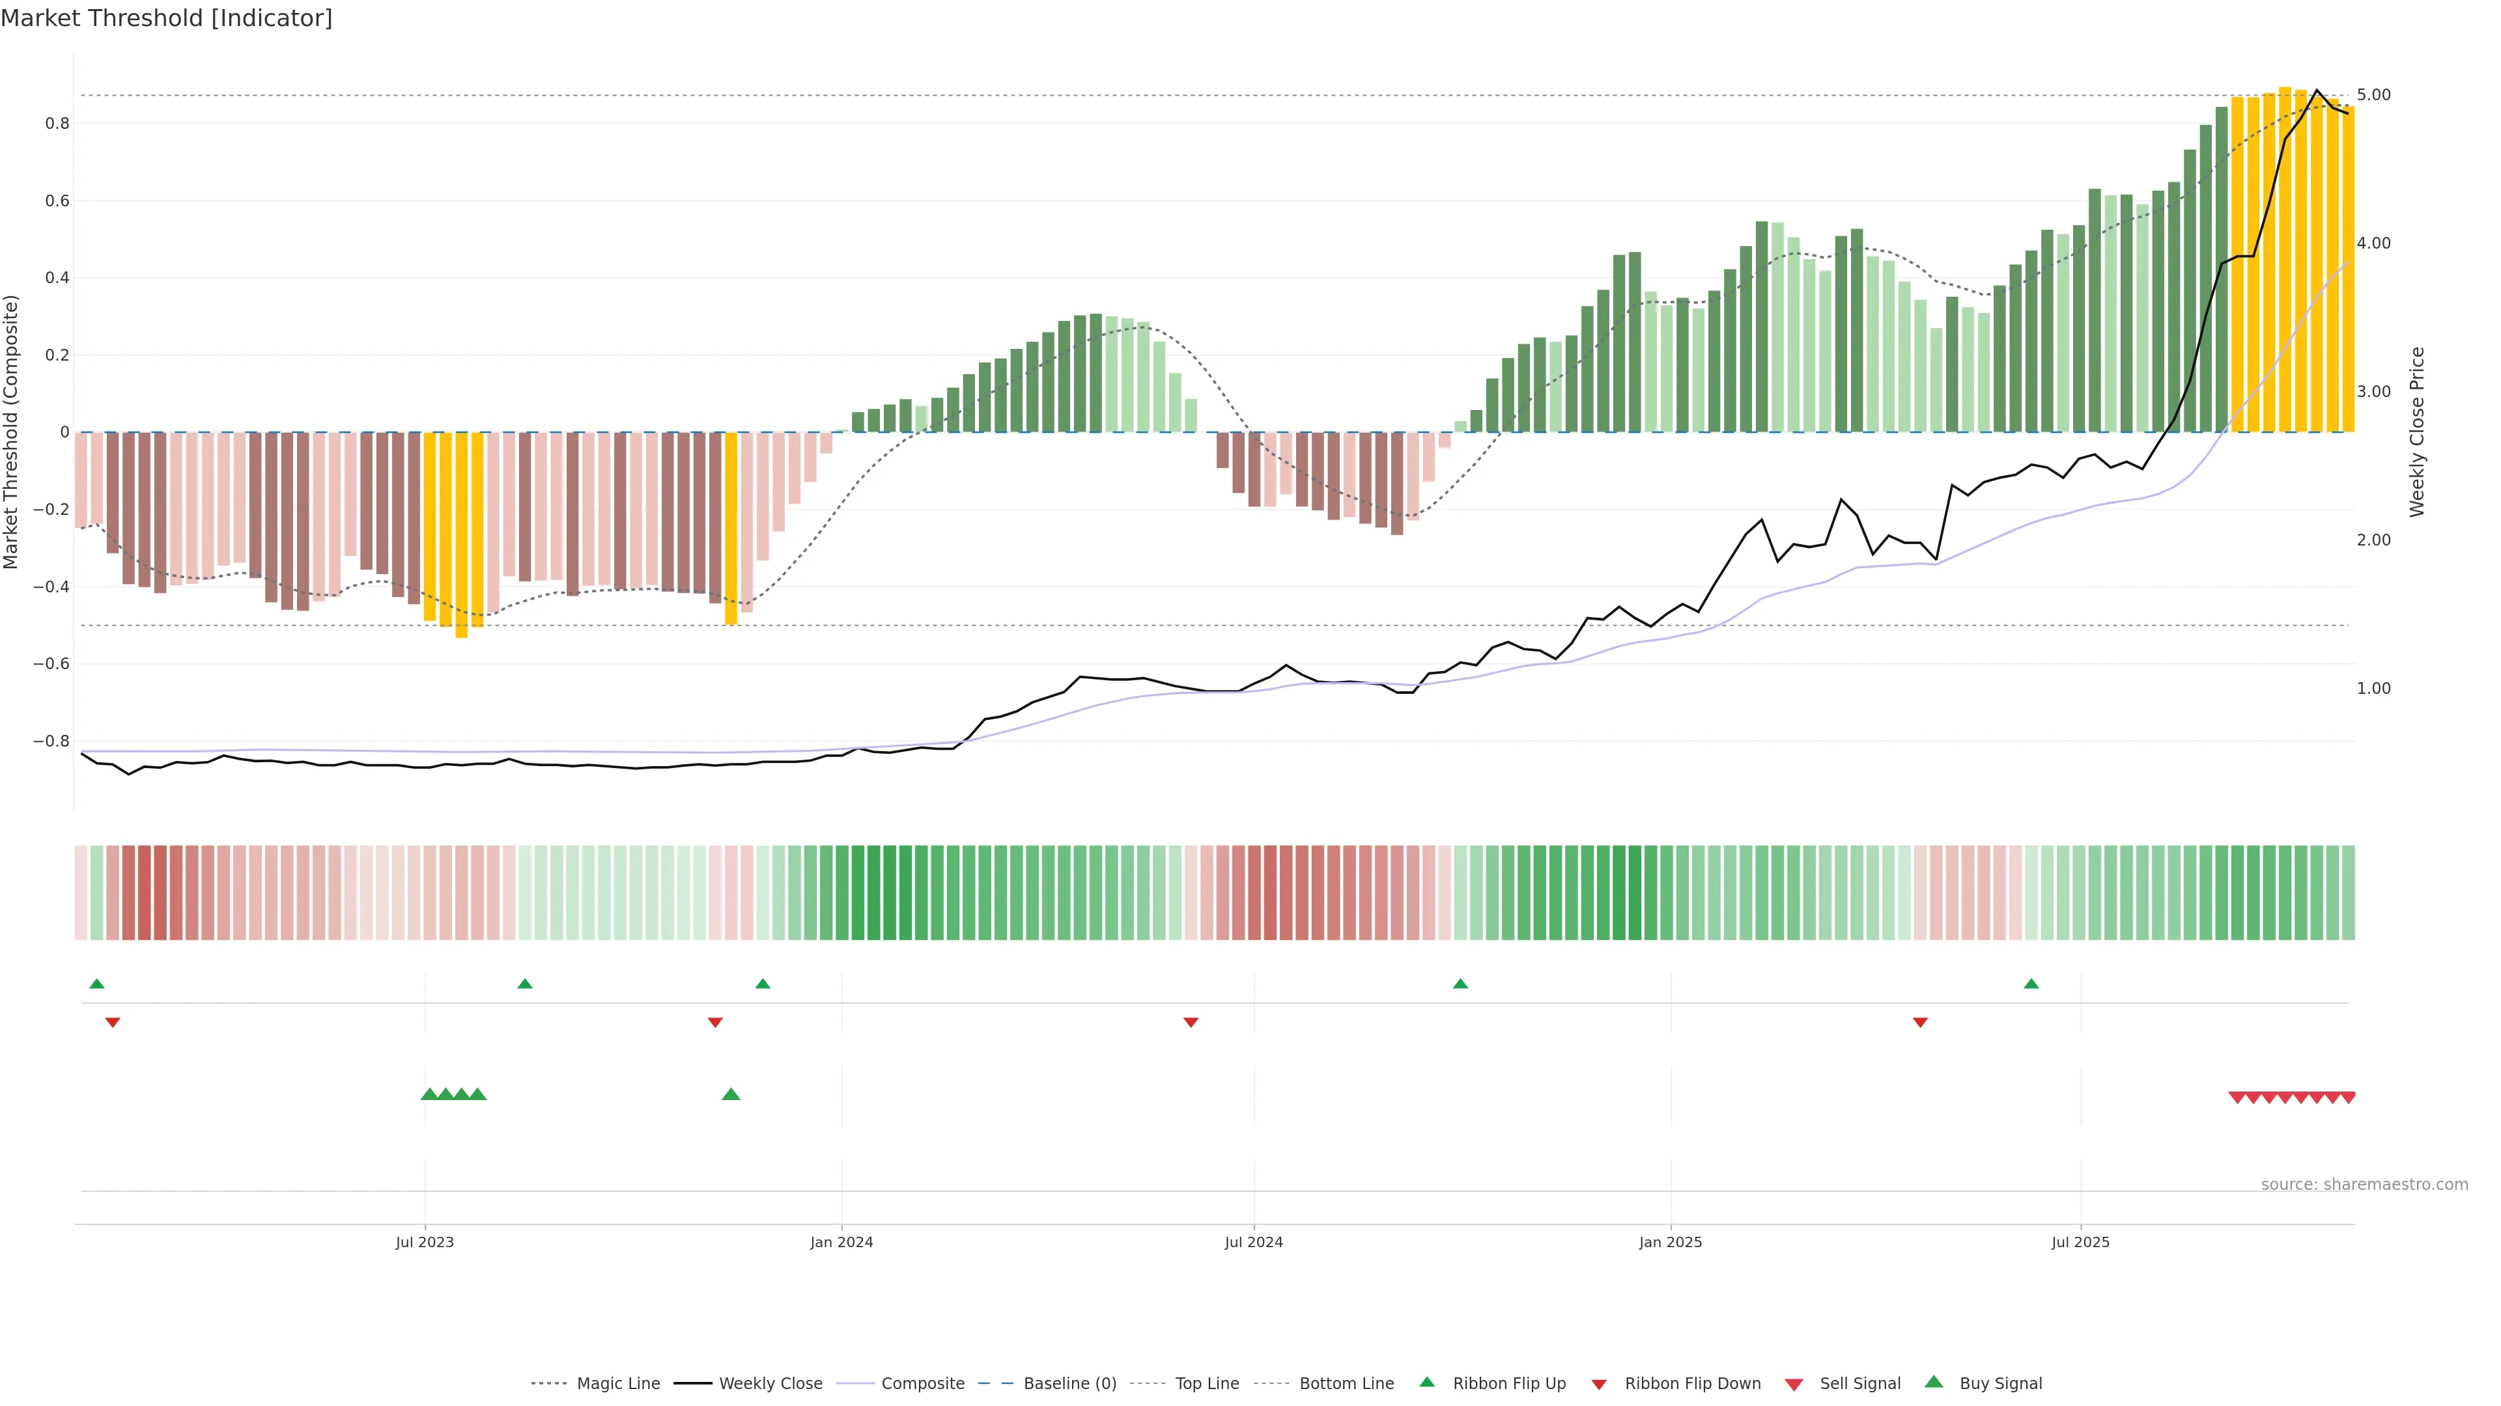The width and height of the screenshot is (2501, 1406).
Task: Click the Buy Signal legend icon
Action: 1934,1382
